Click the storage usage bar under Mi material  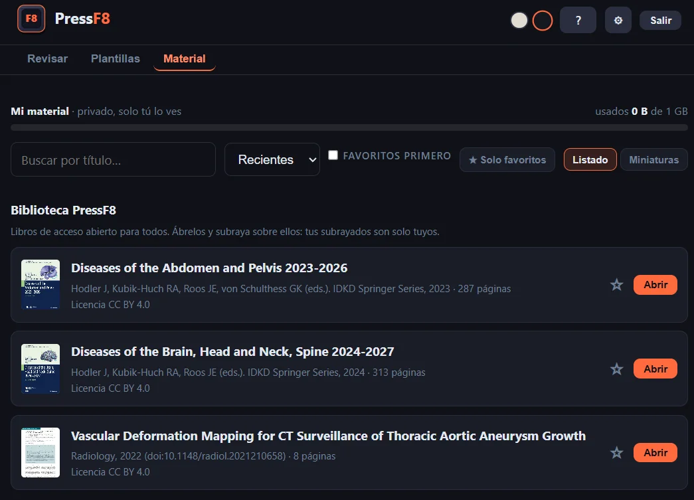(349, 127)
